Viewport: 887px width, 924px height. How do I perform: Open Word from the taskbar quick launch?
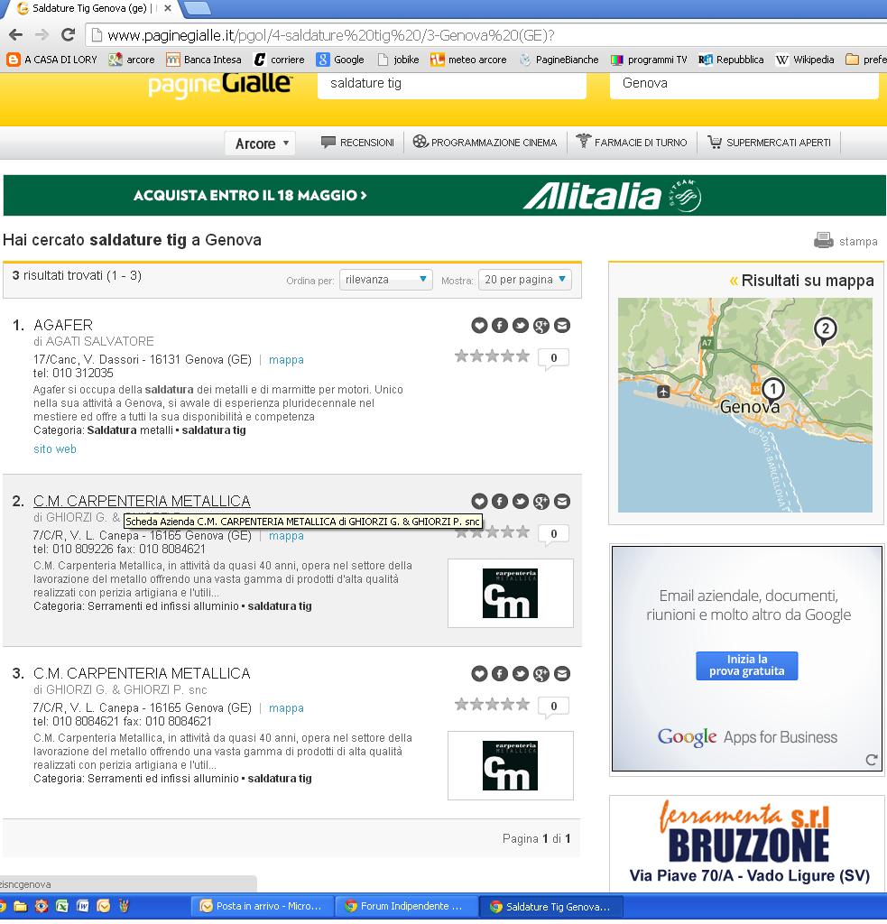pyautogui.click(x=82, y=906)
